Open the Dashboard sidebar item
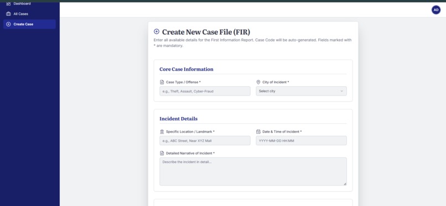 tap(29, 4)
